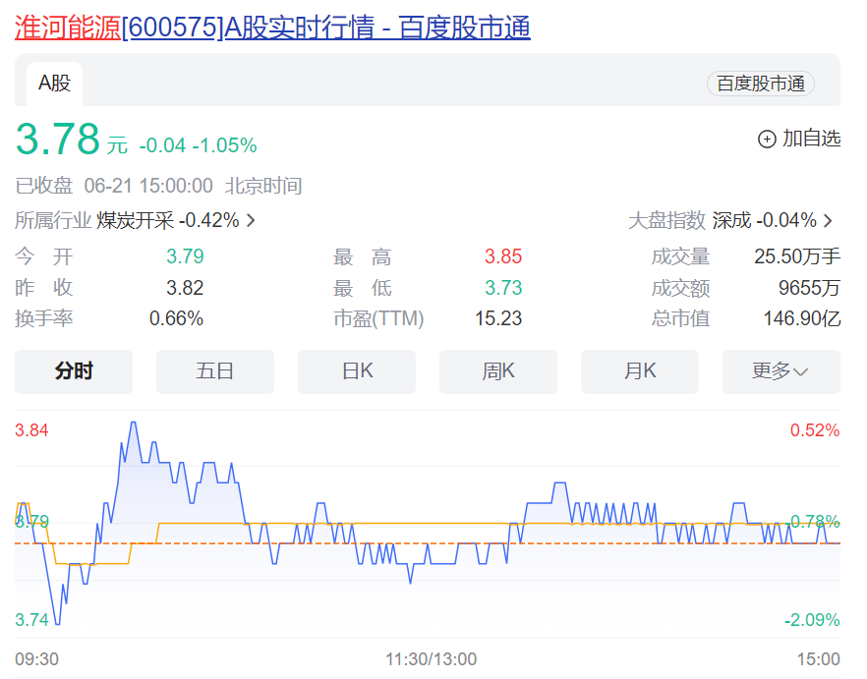
Task: Click the 11:30/13:00 time axis label
Action: click(432, 659)
